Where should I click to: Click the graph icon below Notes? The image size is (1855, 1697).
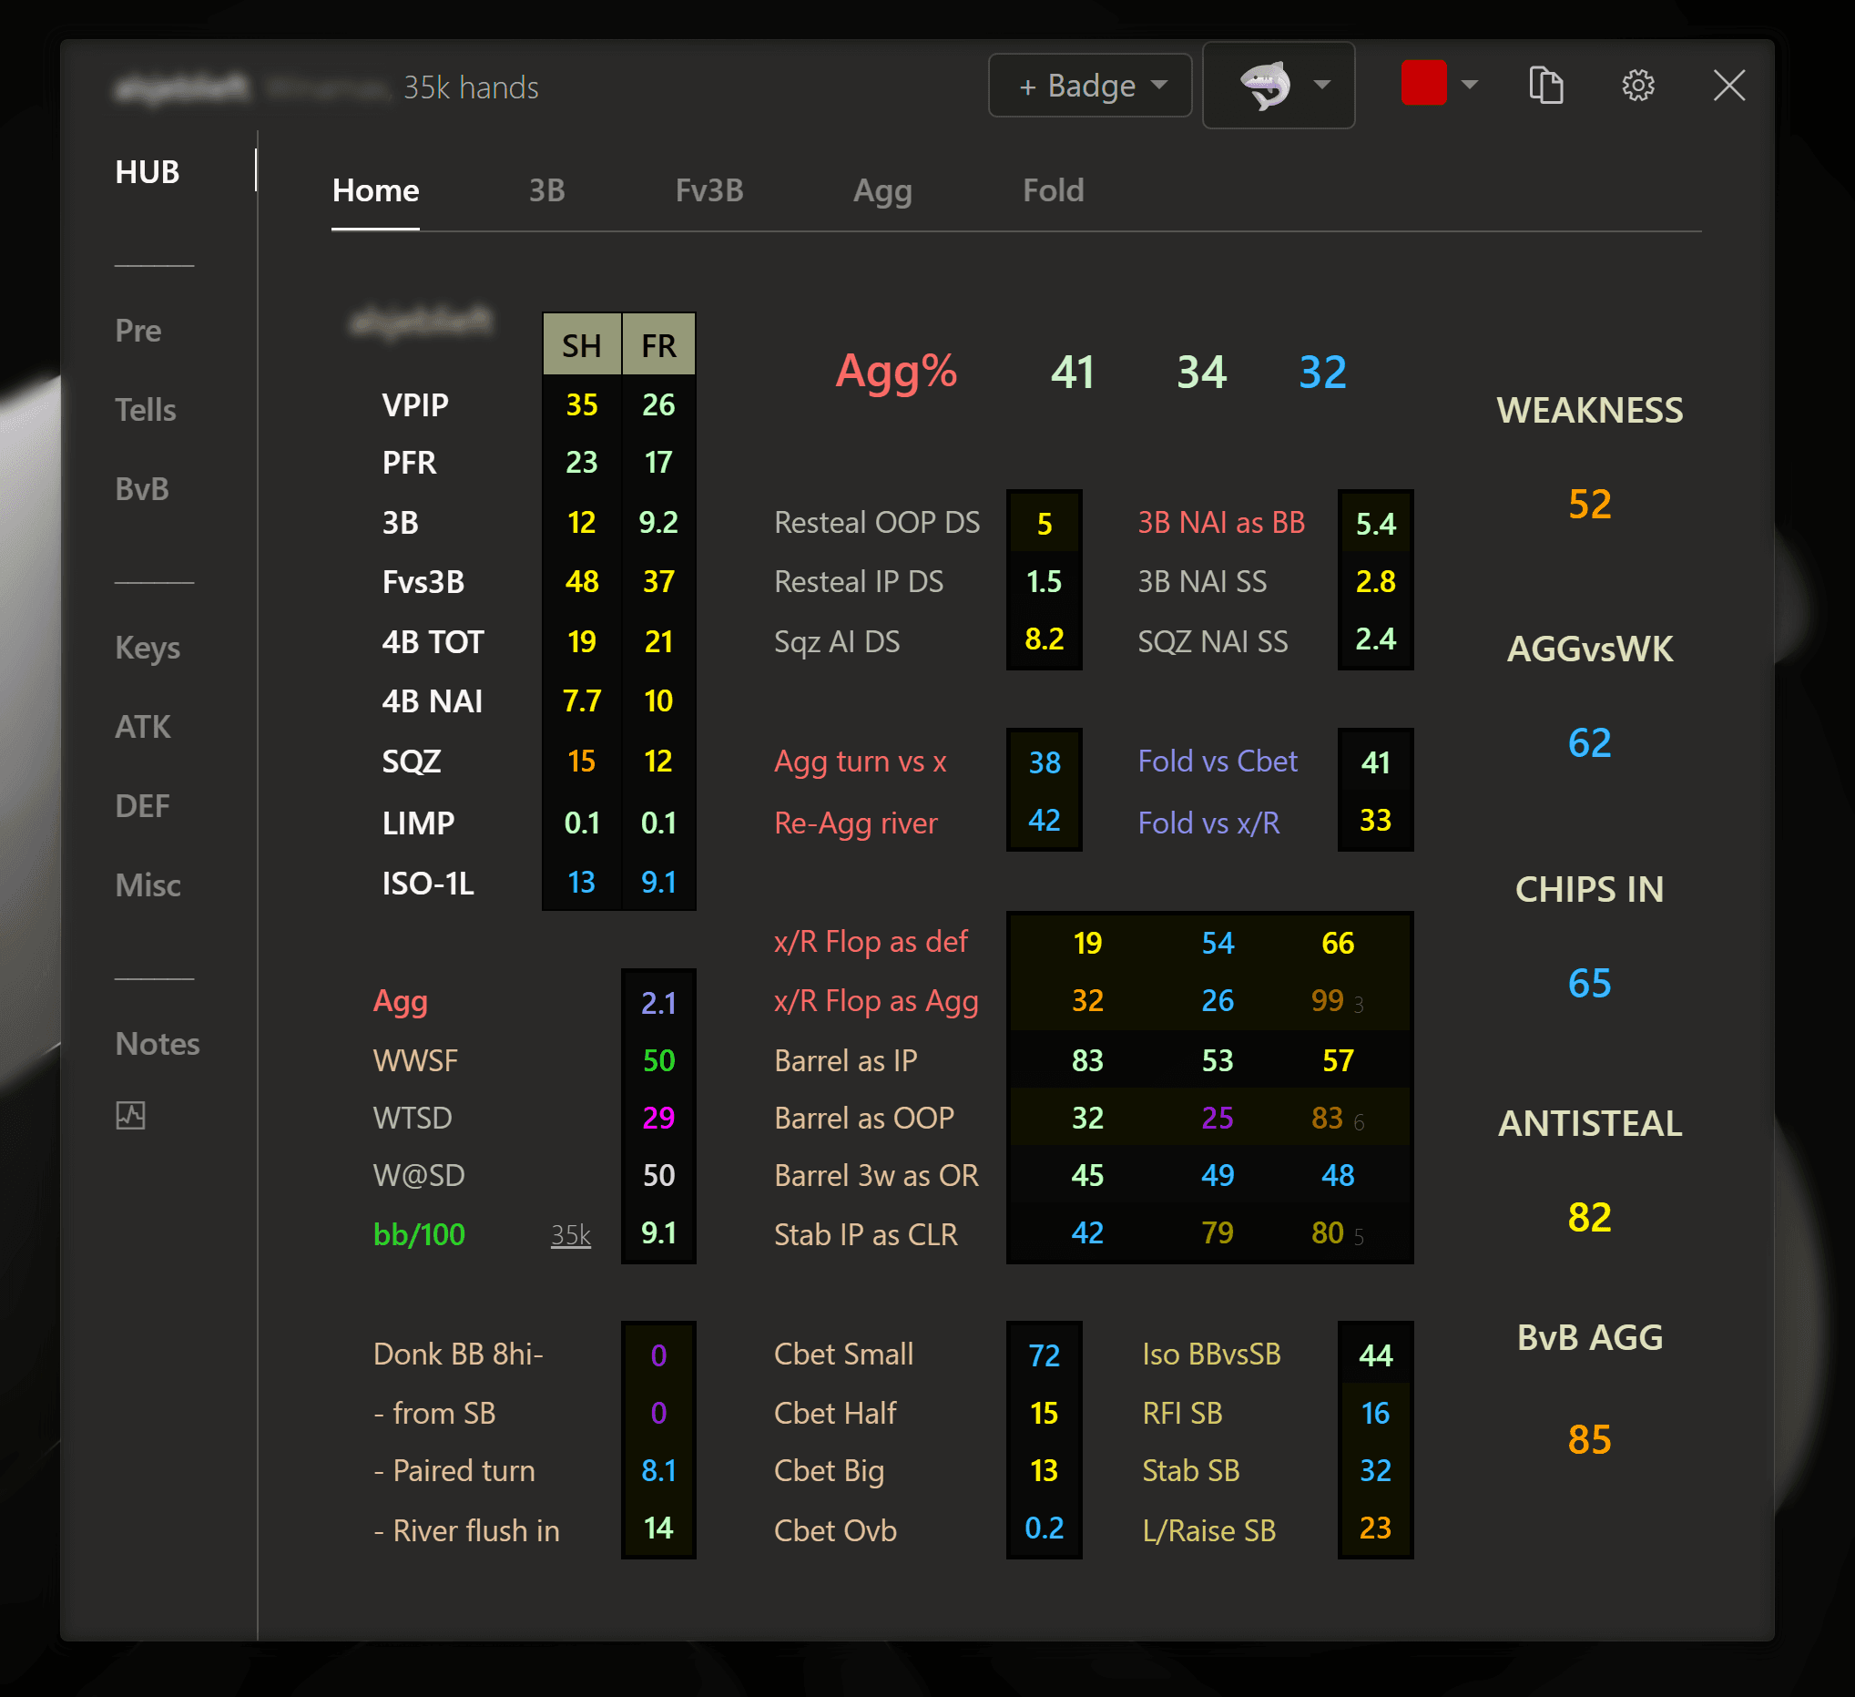tap(130, 1115)
